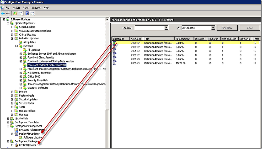Click the Search Folders folder icon

point(16,27)
